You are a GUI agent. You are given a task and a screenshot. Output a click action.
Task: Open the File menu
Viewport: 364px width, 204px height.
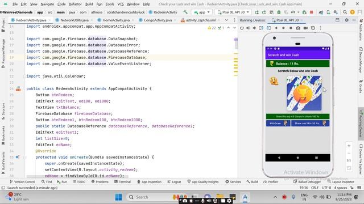click(x=15, y=4)
